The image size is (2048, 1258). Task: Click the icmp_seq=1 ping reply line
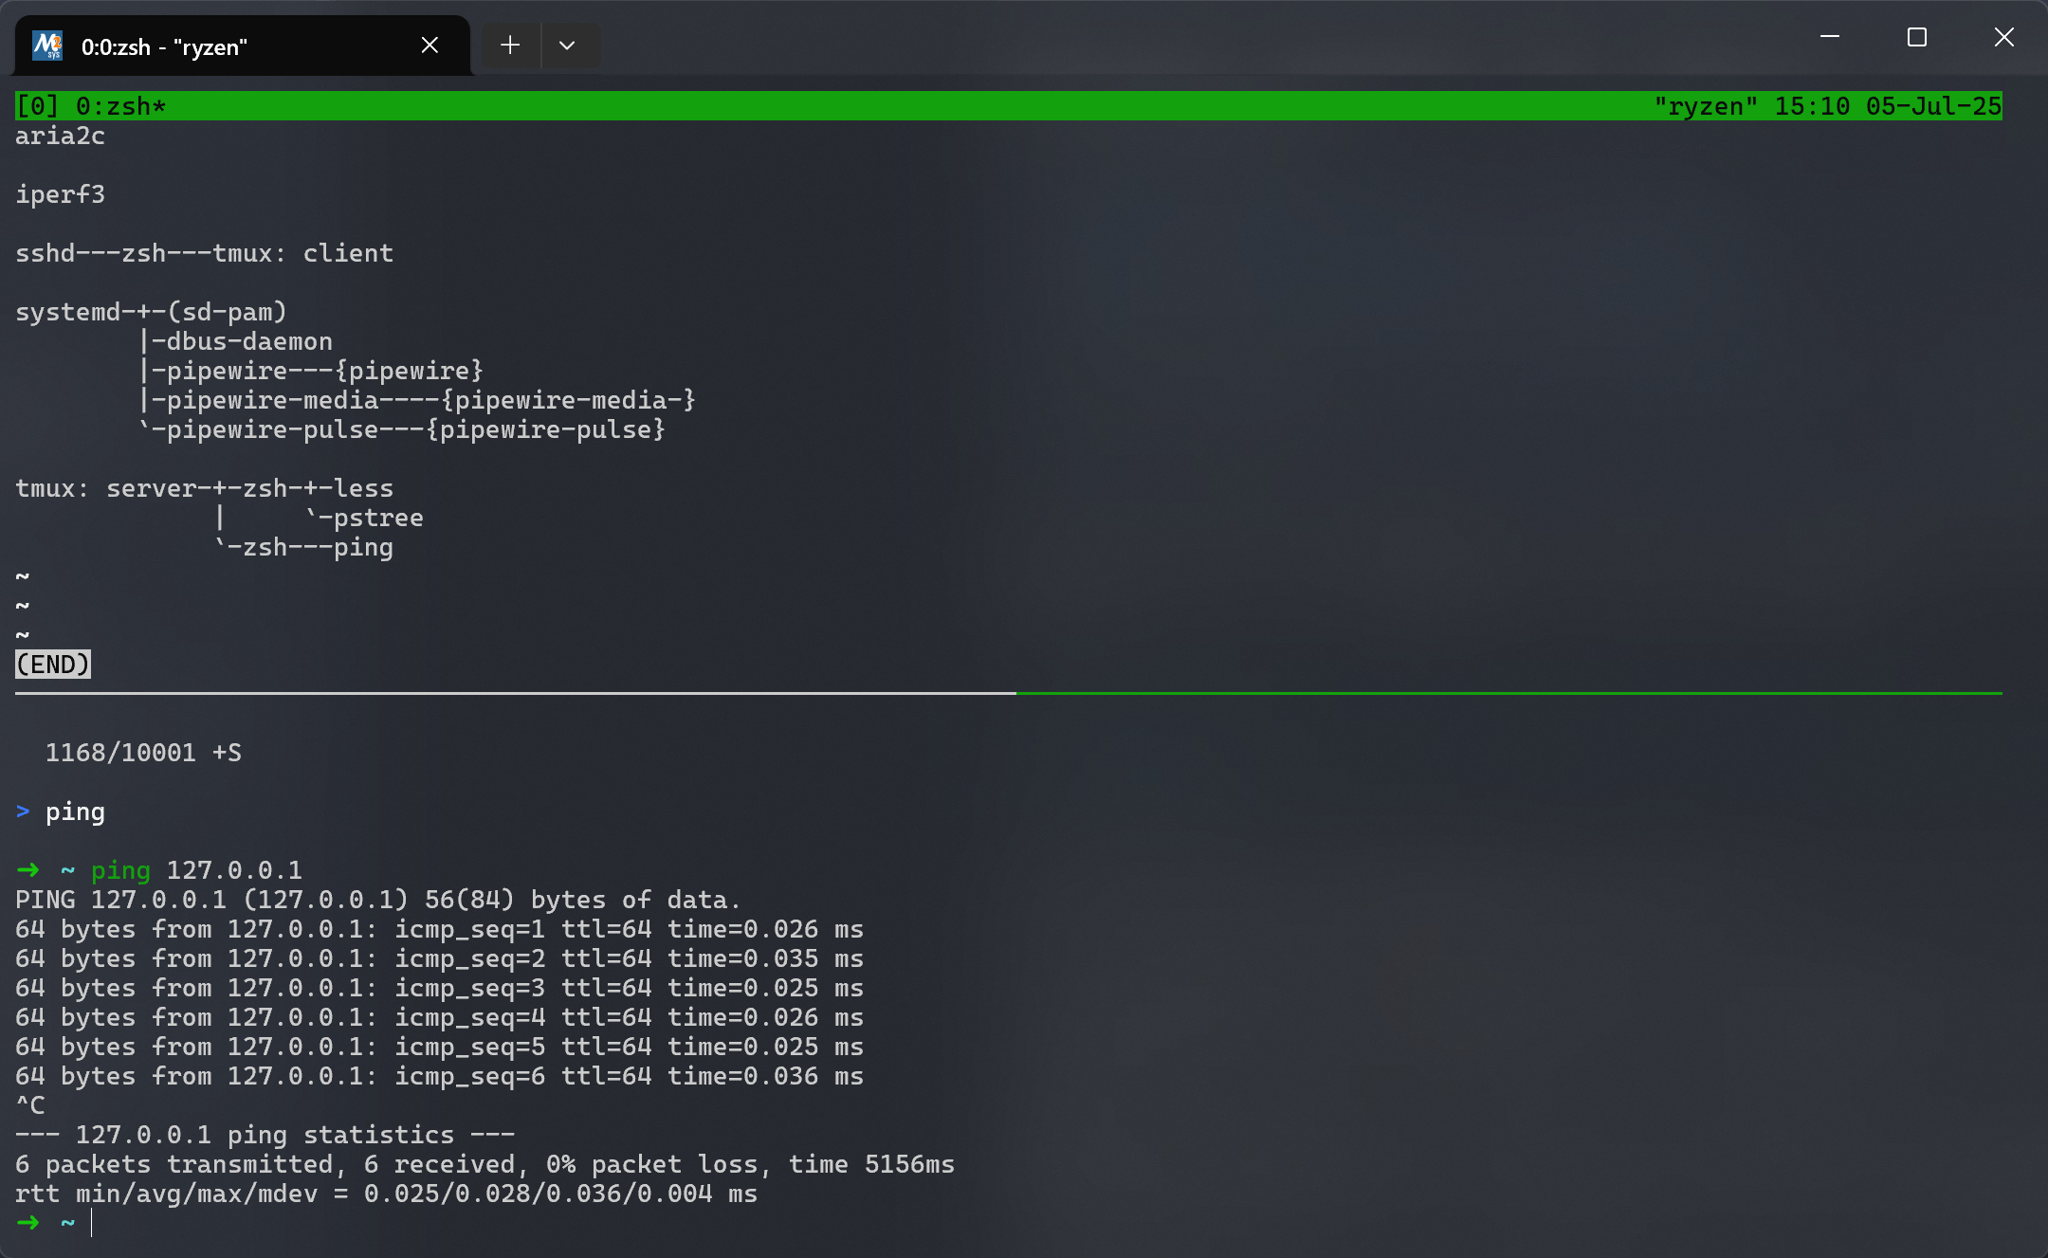(439, 929)
